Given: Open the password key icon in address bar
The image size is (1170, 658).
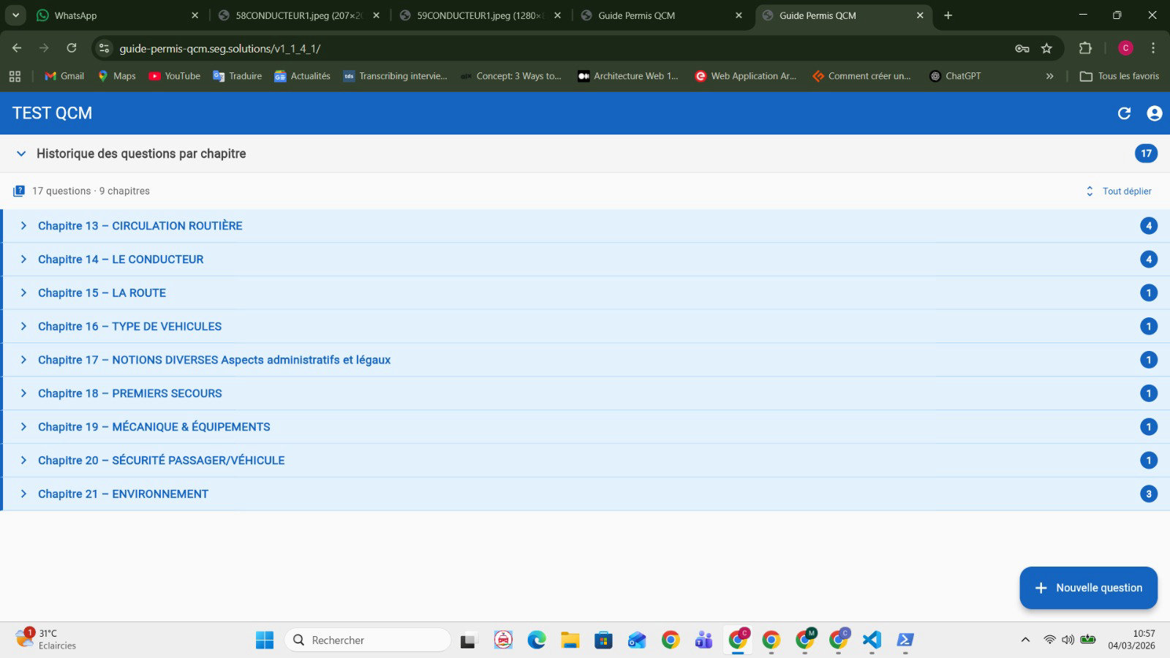Looking at the screenshot, I should (x=1022, y=48).
